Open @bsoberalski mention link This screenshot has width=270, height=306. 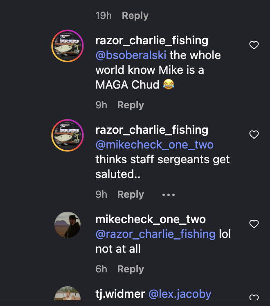point(131,55)
